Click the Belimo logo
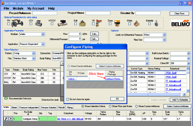This screenshot has width=193, height=126. point(180,23)
